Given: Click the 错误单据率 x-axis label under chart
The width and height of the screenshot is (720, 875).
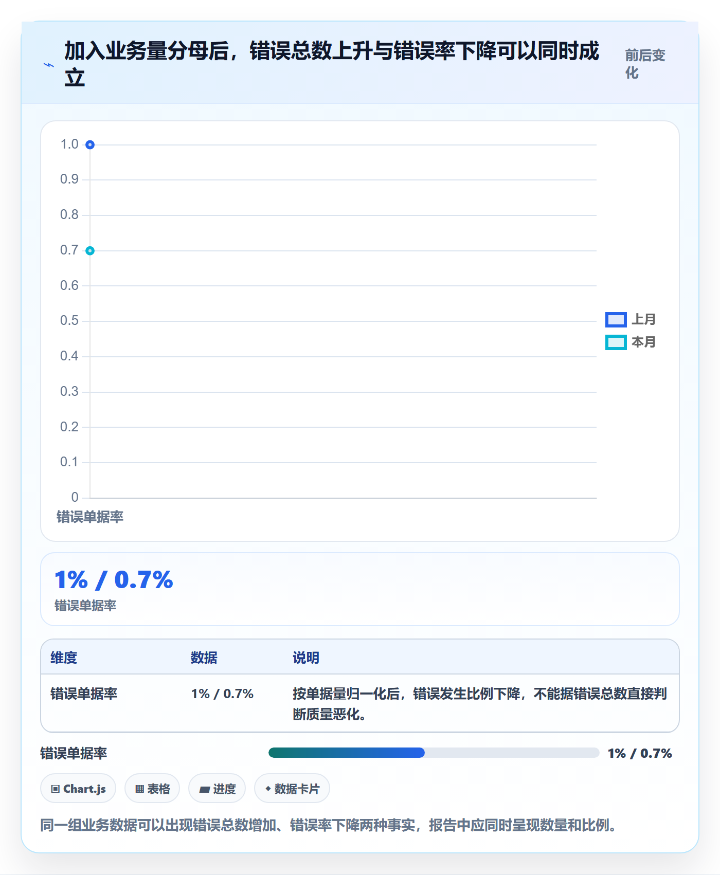Looking at the screenshot, I should [x=90, y=517].
